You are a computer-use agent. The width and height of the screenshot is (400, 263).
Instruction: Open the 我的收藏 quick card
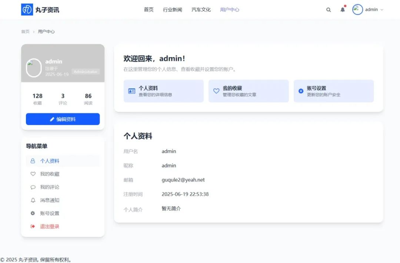click(249, 91)
